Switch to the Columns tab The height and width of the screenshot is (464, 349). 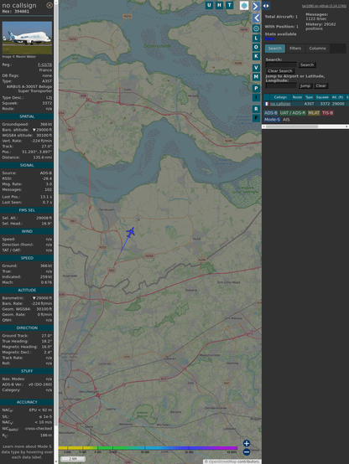pos(317,49)
